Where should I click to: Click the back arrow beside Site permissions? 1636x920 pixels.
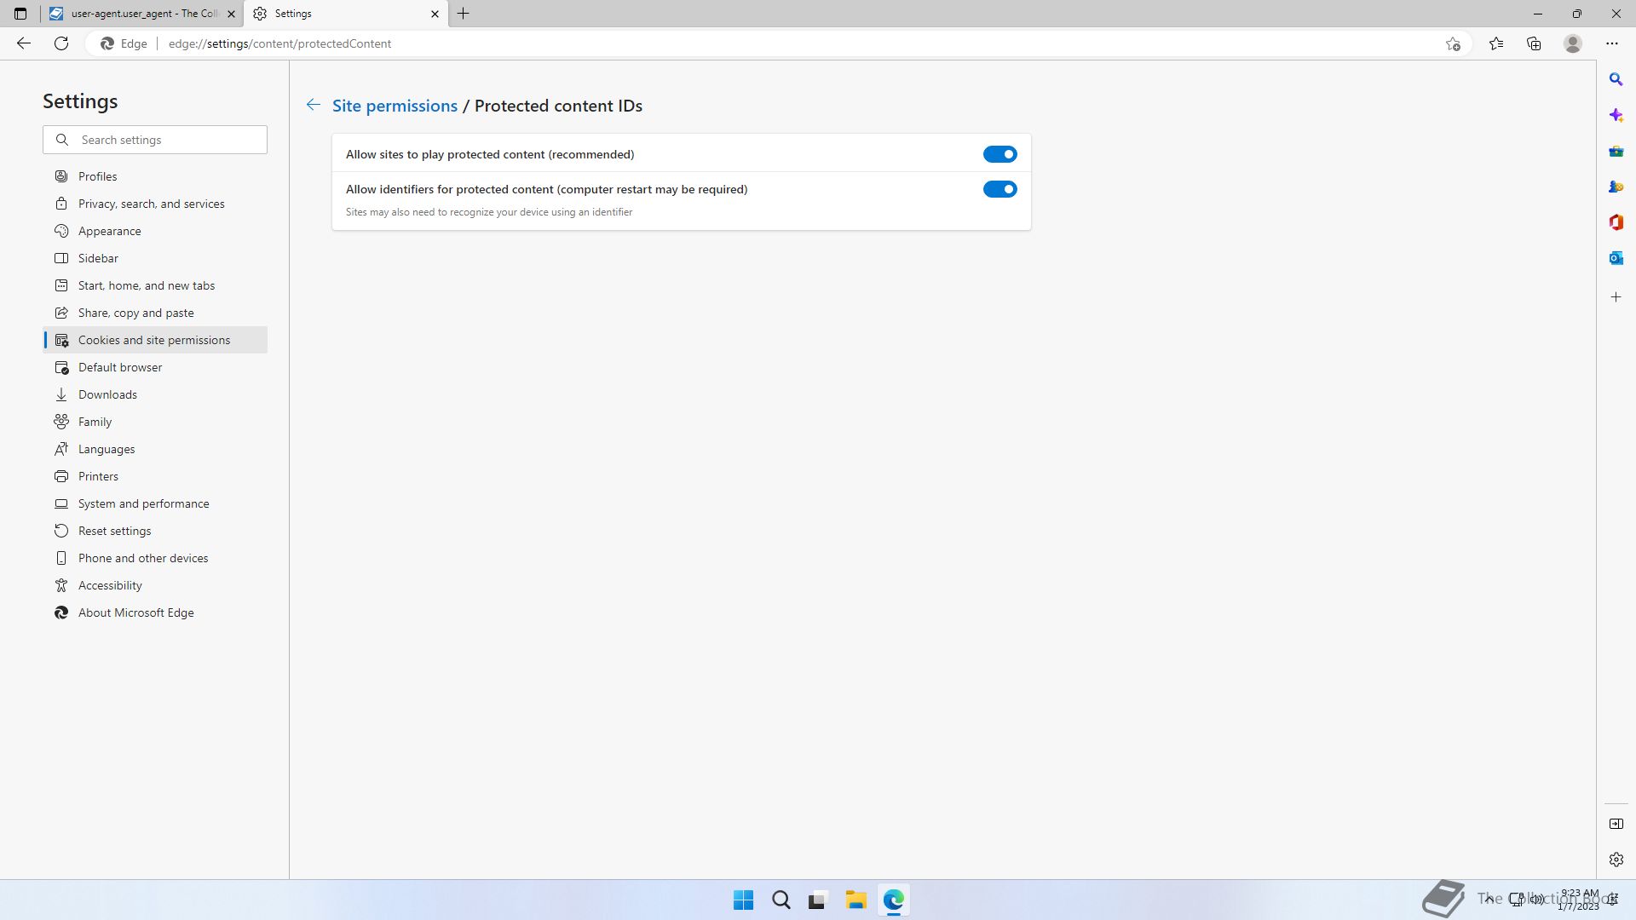[x=314, y=105]
